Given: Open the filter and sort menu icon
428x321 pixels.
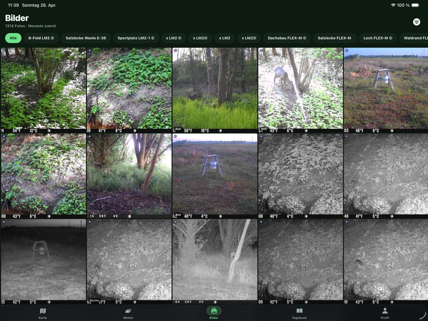Looking at the screenshot, I should 416,22.
